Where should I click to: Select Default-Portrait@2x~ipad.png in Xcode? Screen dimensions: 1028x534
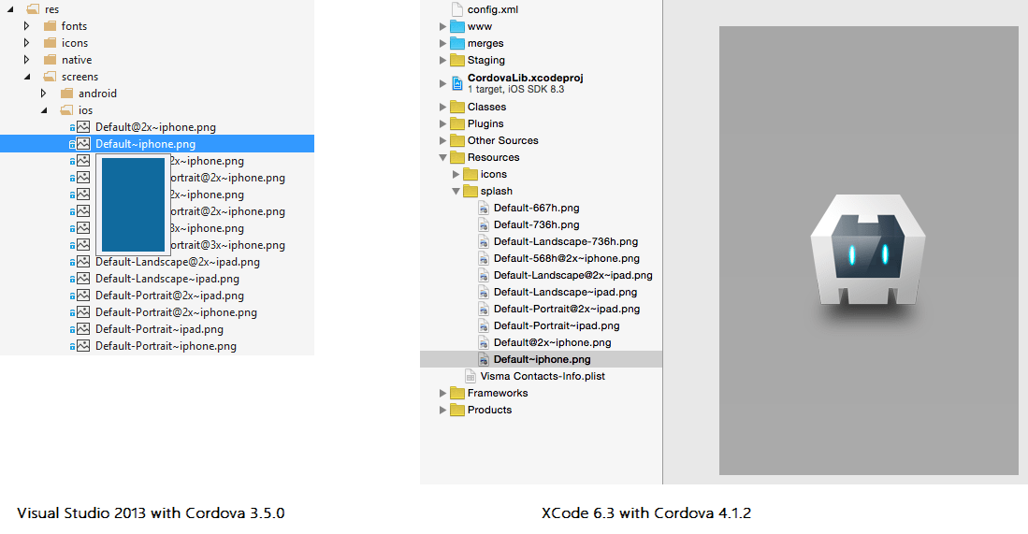pos(567,310)
